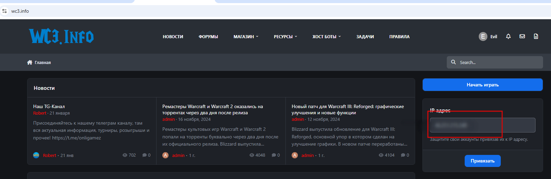Click the 'Защитите свои аккаунты' hint text
Screen dimensions: 551x179
pos(479,139)
